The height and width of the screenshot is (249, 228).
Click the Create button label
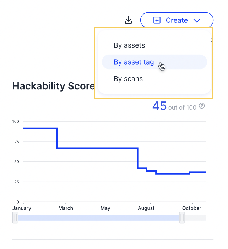[x=177, y=20]
